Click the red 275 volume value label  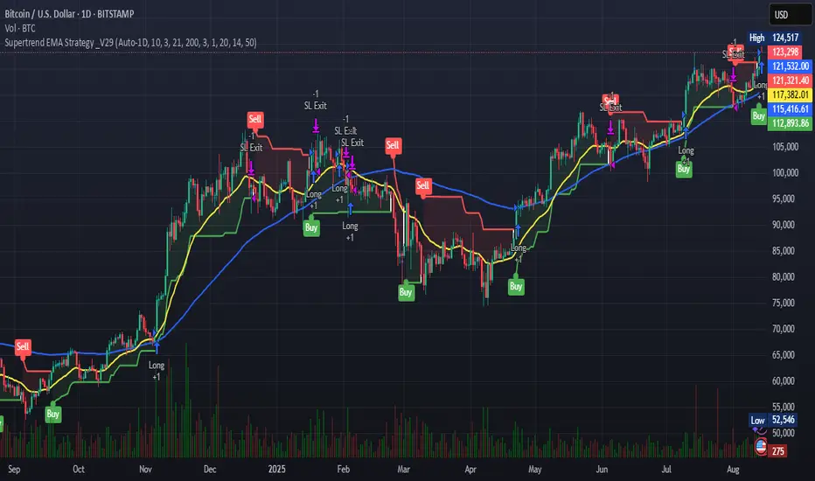[x=777, y=451]
